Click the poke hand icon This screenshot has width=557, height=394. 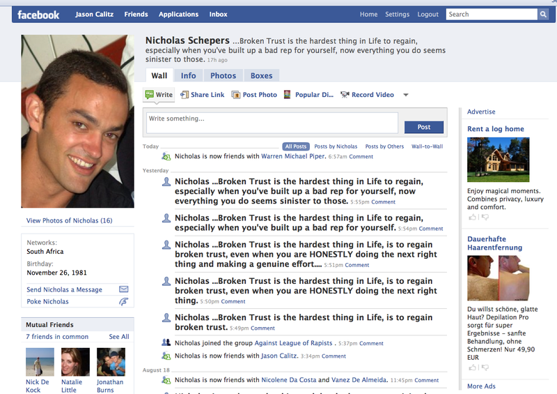point(124,301)
